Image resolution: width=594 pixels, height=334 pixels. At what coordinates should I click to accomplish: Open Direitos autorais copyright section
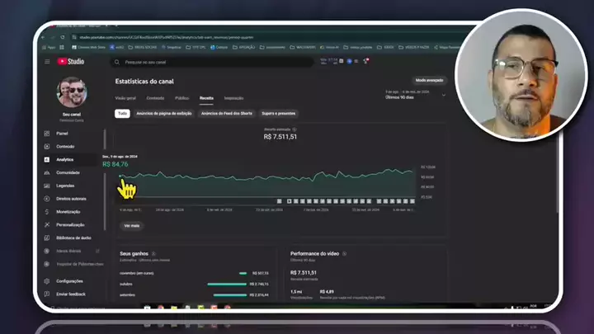pyautogui.click(x=48, y=199)
